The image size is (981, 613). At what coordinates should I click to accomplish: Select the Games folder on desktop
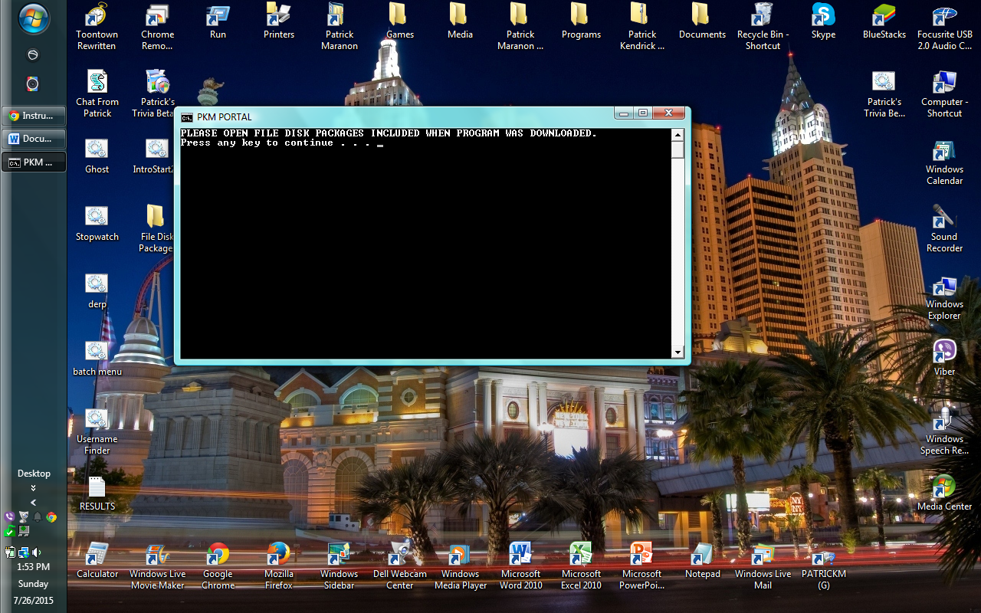pyautogui.click(x=399, y=21)
